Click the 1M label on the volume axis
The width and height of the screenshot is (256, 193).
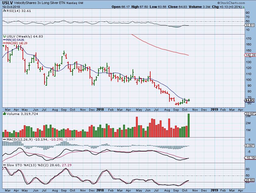coord(248,130)
